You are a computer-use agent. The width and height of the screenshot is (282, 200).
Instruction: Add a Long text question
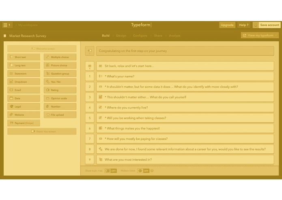(x=24, y=65)
